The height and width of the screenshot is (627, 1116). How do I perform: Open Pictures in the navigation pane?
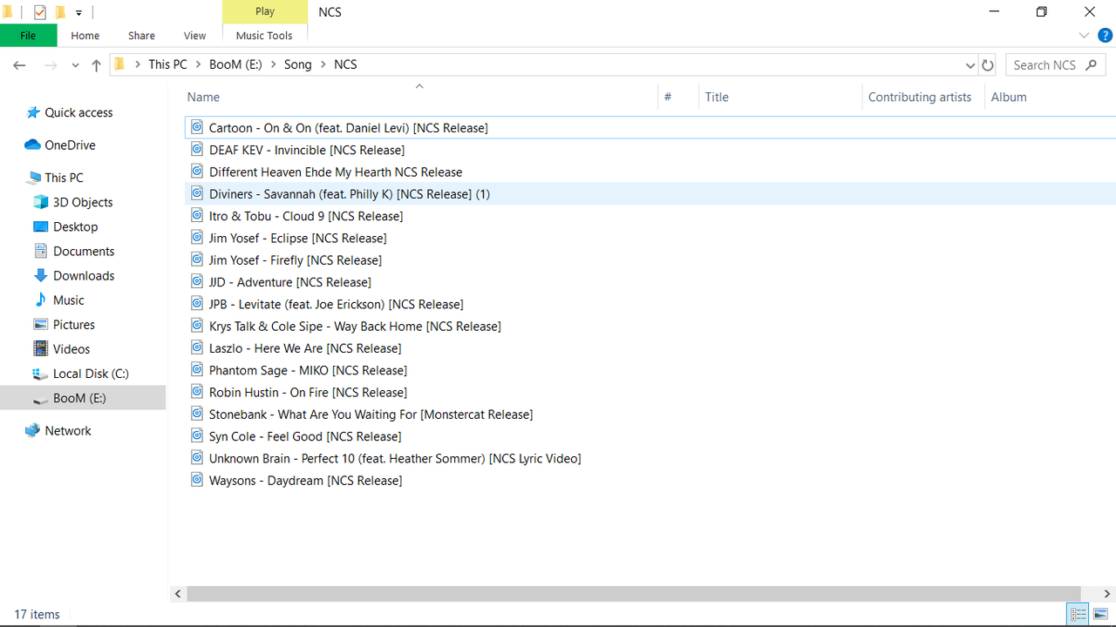(64, 324)
